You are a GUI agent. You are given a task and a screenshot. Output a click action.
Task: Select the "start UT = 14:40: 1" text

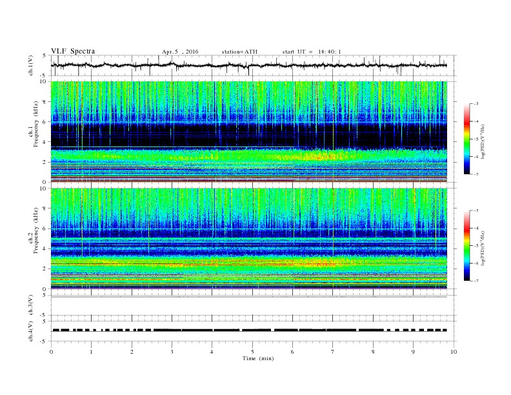(312, 52)
